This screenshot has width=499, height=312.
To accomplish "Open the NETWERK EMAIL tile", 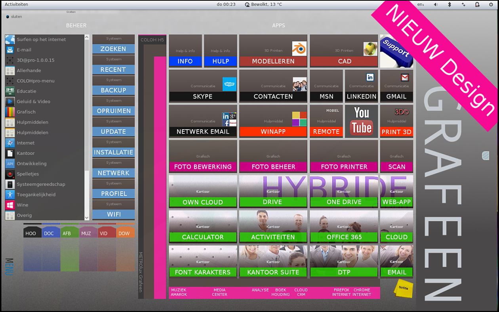I will point(203,121).
